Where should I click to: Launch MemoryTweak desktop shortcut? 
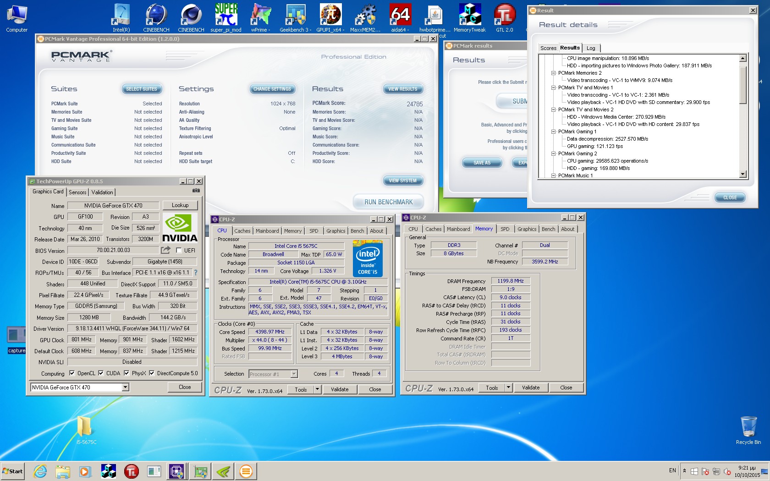[x=469, y=18]
